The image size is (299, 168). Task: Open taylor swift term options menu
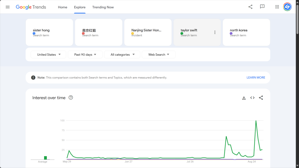pos(215,32)
